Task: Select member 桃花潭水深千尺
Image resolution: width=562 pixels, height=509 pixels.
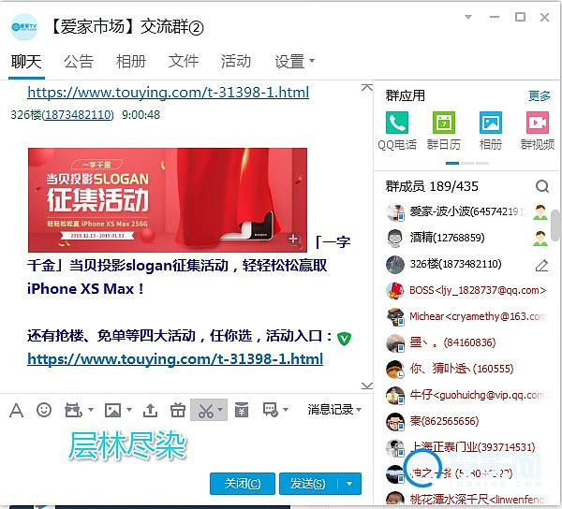Action: pos(466,499)
